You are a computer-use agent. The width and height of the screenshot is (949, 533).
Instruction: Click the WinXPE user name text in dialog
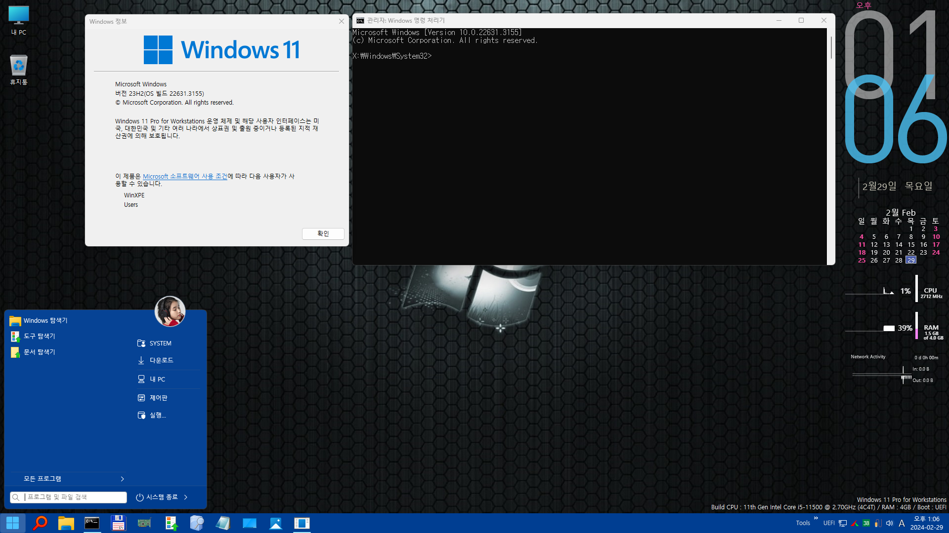coord(134,195)
